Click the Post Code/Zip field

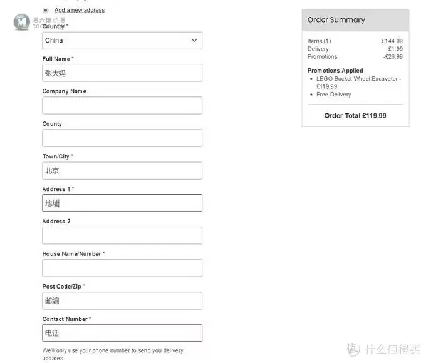[122, 300]
